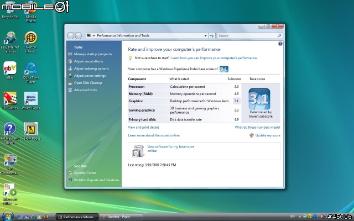This screenshot has width=354, height=221.
Task: Expand the address bar dropdown arrow
Action: pos(205,35)
